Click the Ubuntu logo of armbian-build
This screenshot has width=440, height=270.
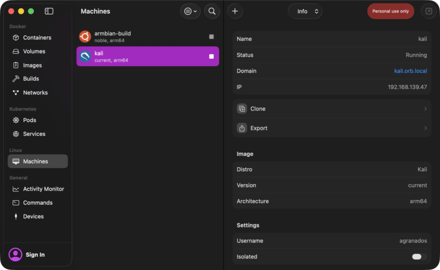tap(85, 36)
